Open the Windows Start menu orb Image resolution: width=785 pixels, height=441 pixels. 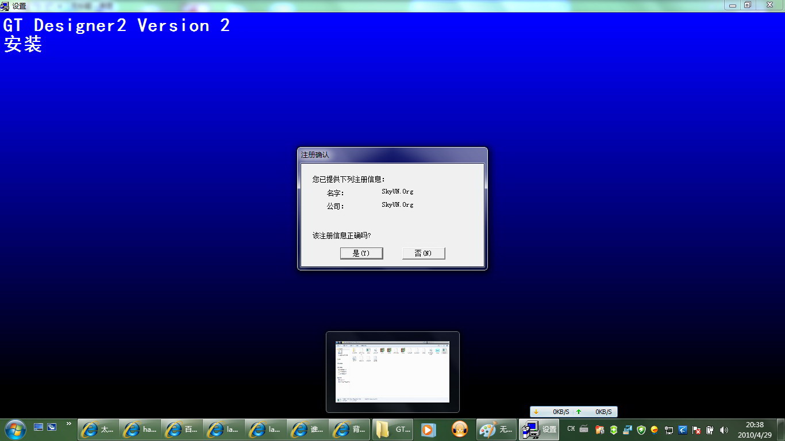pyautogui.click(x=15, y=429)
